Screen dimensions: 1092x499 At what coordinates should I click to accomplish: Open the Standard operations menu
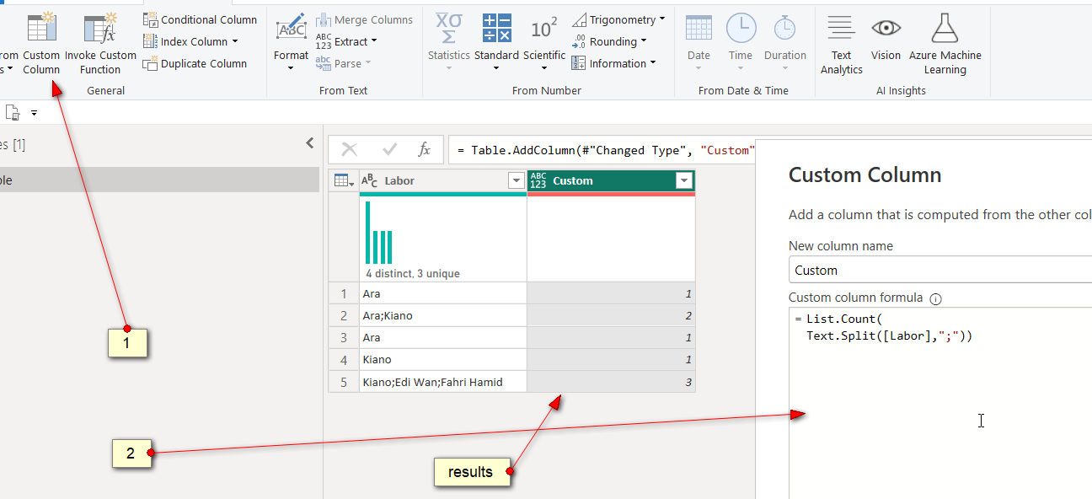(x=496, y=42)
